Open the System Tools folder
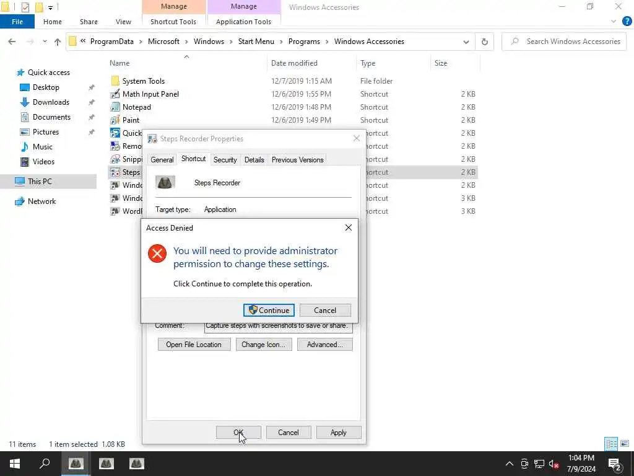Viewport: 634px width, 476px height. point(144,81)
